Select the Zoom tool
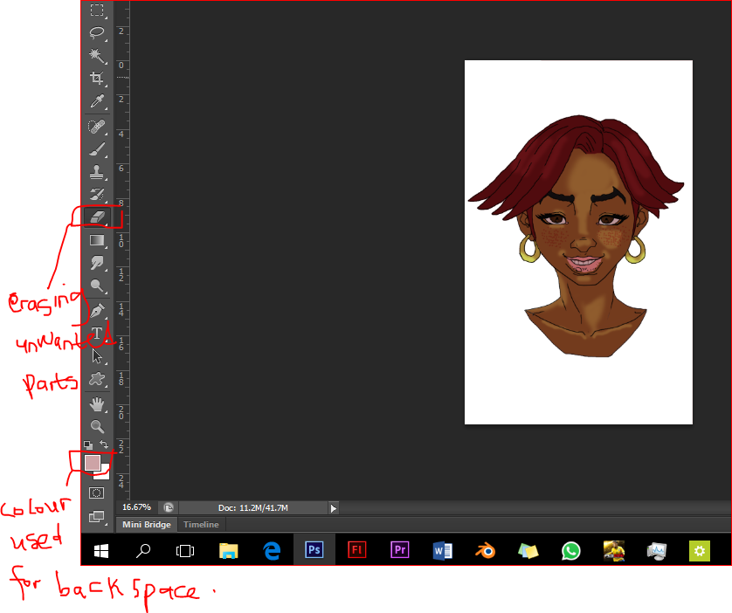This screenshot has width=732, height=613. (97, 426)
